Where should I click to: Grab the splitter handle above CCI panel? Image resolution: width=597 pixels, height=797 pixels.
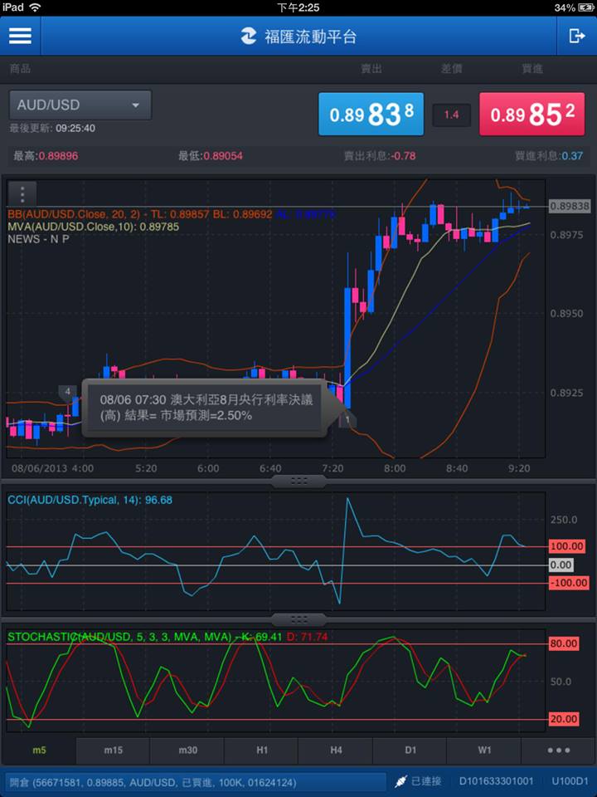click(298, 481)
